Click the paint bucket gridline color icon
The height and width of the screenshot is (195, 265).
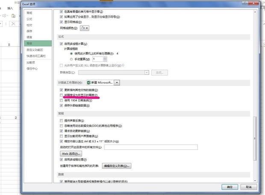83,28
